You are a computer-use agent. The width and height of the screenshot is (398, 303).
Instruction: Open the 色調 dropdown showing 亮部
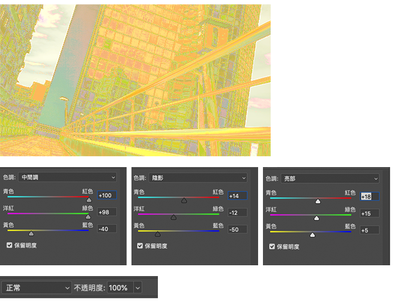pos(330,178)
